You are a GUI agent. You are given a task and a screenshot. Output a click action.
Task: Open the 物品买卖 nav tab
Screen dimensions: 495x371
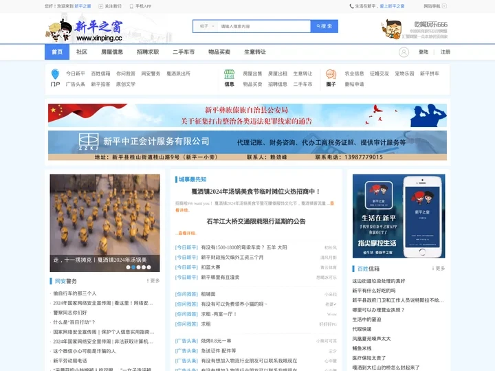219,52
